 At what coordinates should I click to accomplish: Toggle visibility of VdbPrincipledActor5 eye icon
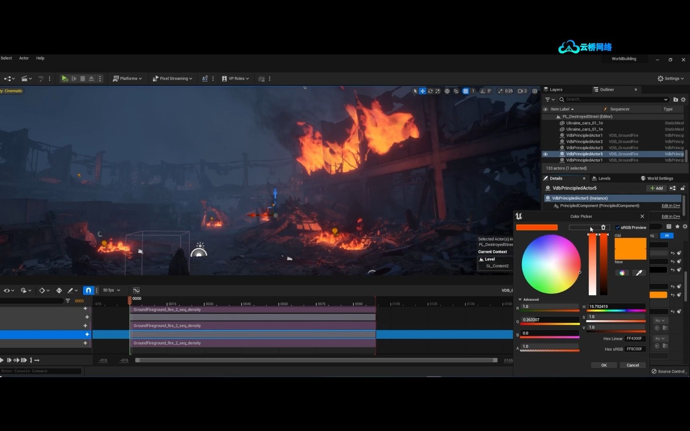pos(545,154)
